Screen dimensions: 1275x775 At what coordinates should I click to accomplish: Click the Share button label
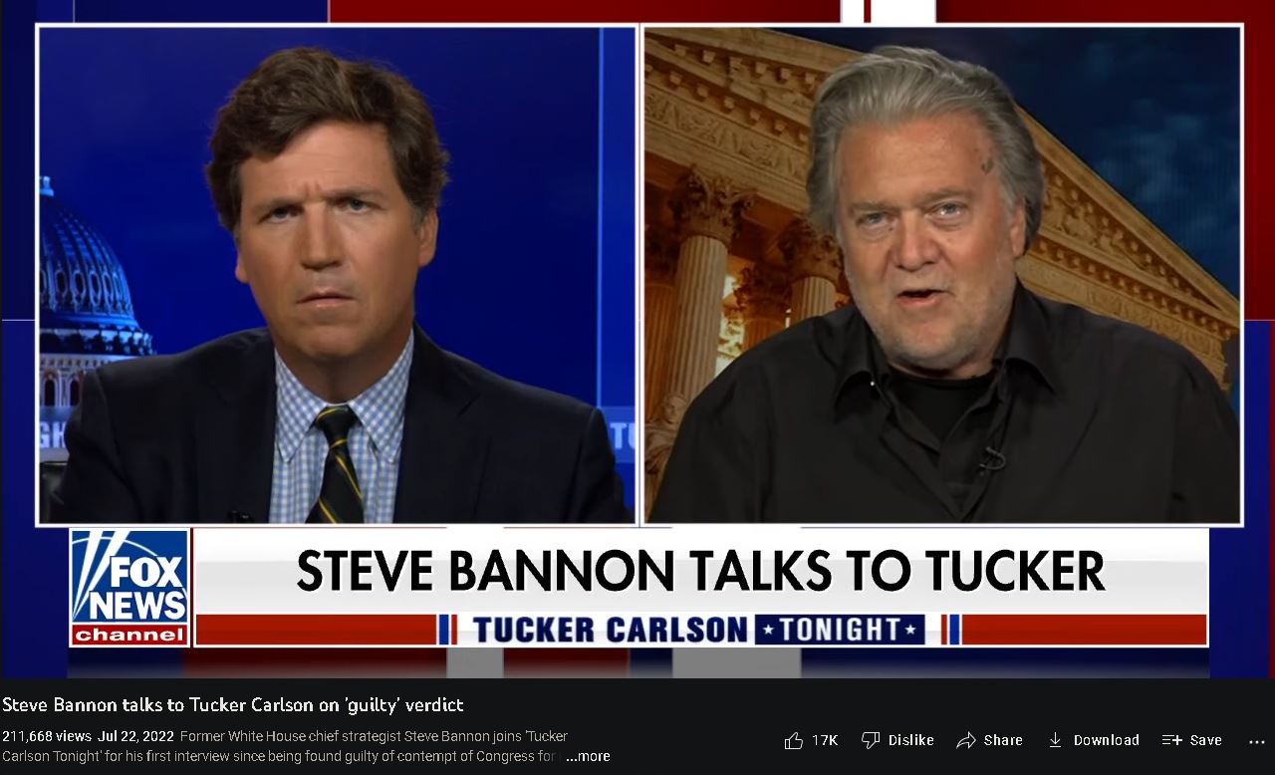(1003, 740)
